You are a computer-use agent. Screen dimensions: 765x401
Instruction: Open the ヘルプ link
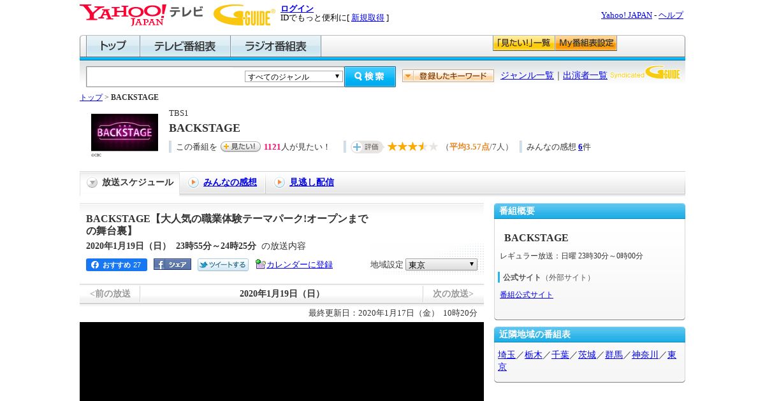(x=671, y=15)
